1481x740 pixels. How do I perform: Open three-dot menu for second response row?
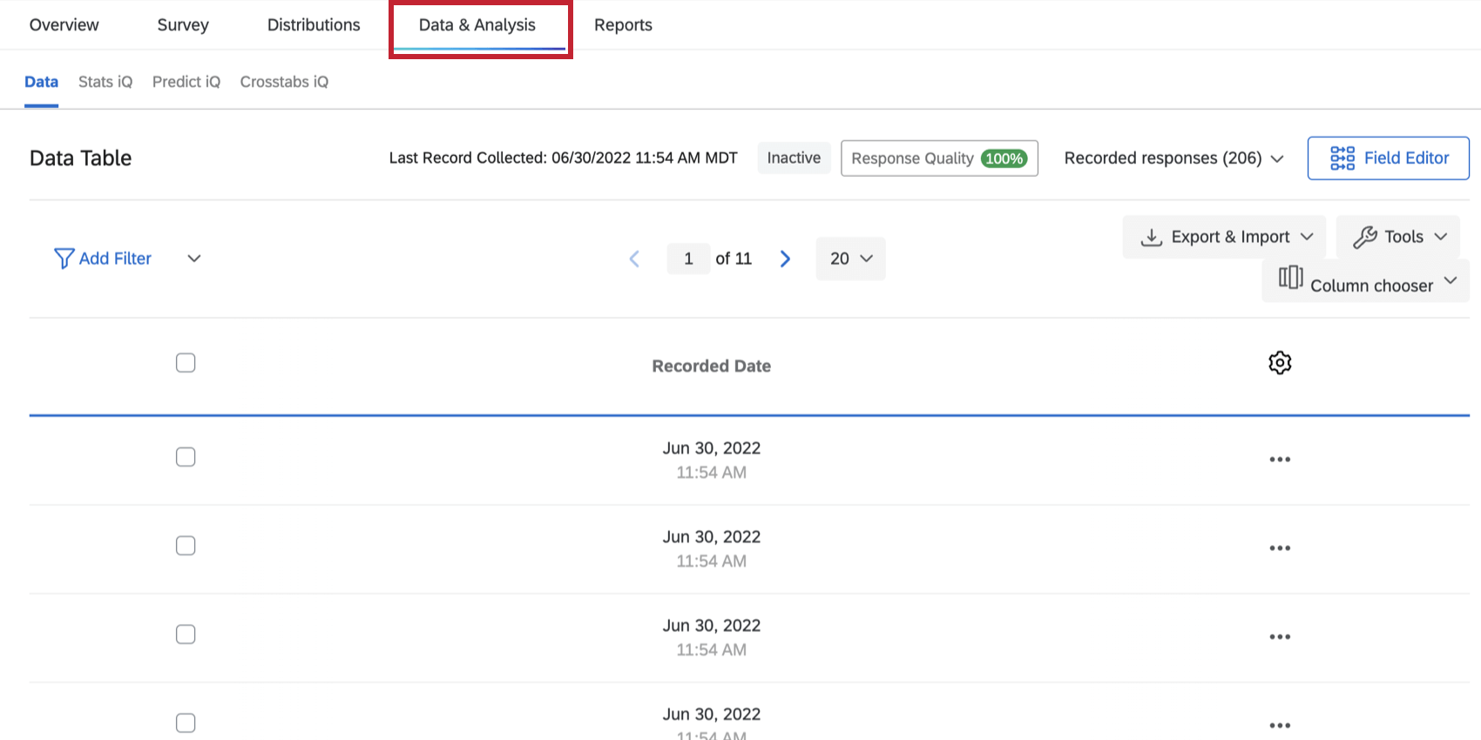coord(1279,548)
